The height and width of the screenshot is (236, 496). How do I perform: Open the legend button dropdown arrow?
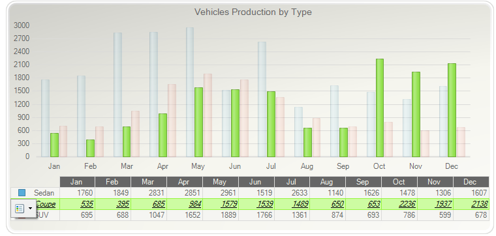(31, 208)
